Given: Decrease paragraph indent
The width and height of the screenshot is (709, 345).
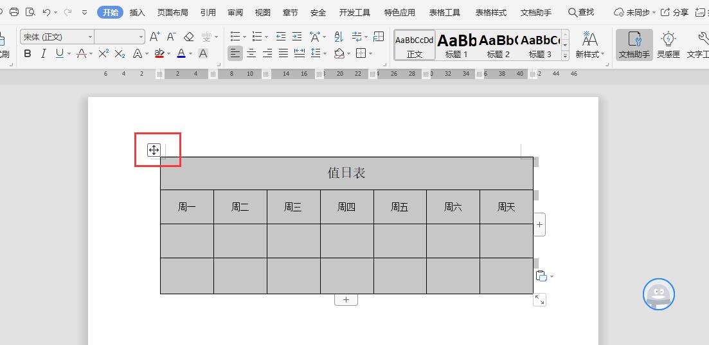Looking at the screenshot, I should 281,36.
